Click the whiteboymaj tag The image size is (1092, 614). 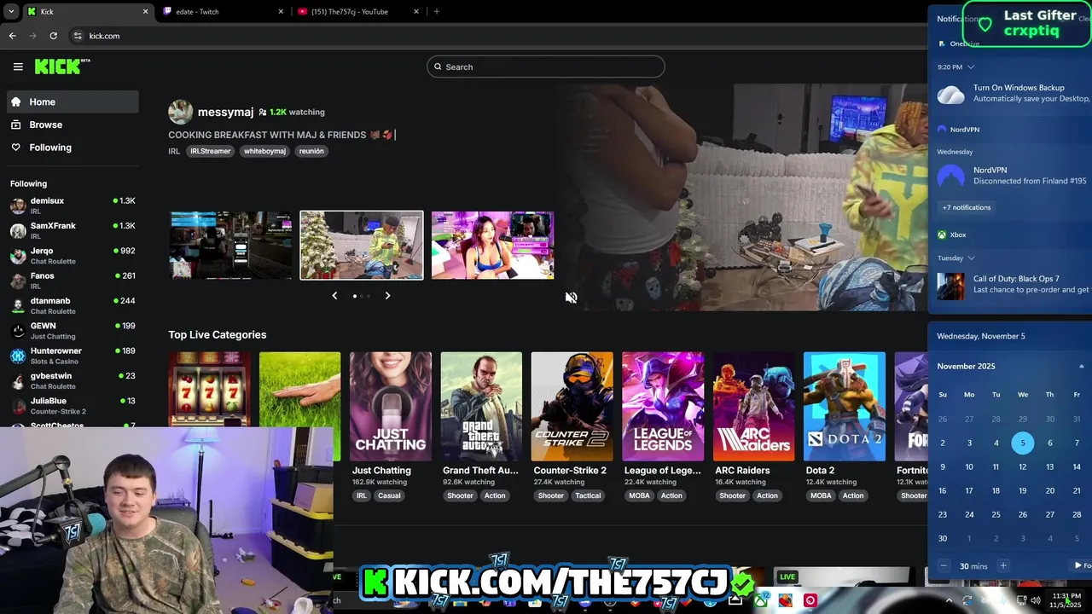(264, 151)
